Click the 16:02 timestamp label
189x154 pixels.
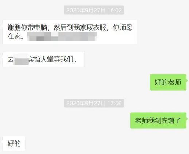115,10
